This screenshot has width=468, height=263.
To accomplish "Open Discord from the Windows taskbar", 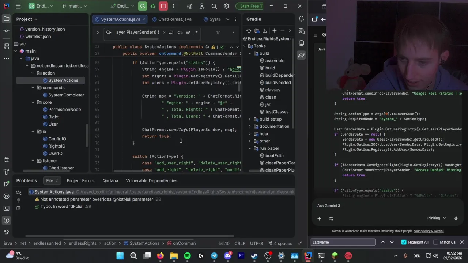I will pos(227,256).
